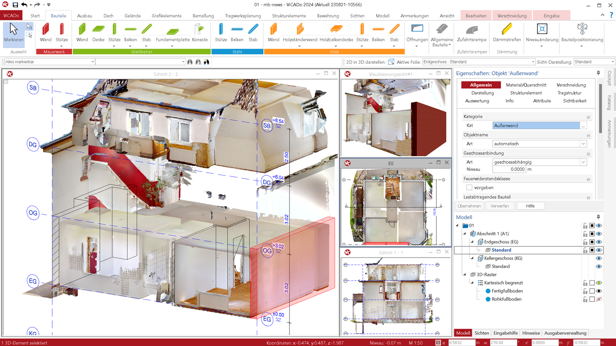This screenshot has height=346, width=616.
Task: Show the hidden Rohfußboden layer
Action: click(x=599, y=299)
